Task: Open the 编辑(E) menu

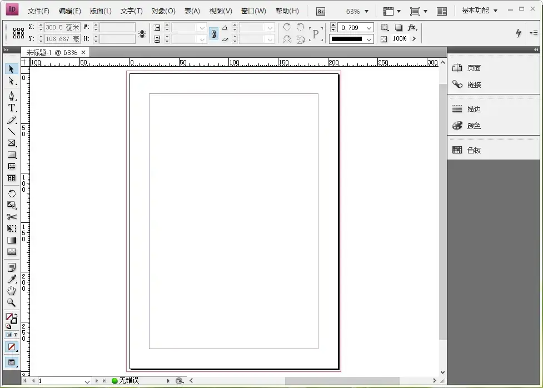Action: [x=69, y=11]
